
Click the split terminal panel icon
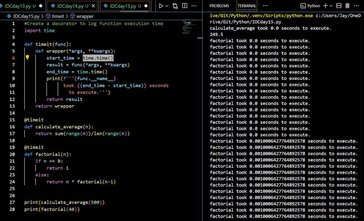339,6
